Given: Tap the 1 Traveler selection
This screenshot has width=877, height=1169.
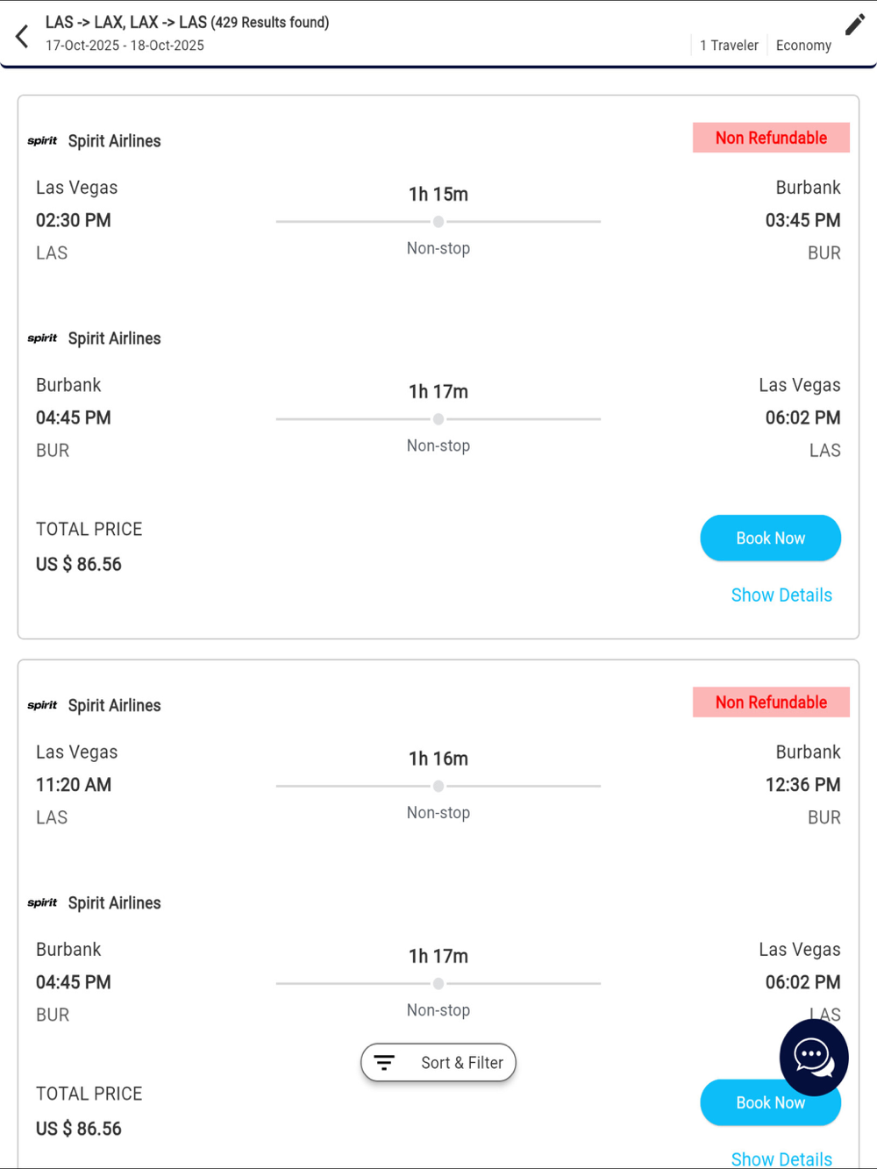Looking at the screenshot, I should [x=729, y=46].
